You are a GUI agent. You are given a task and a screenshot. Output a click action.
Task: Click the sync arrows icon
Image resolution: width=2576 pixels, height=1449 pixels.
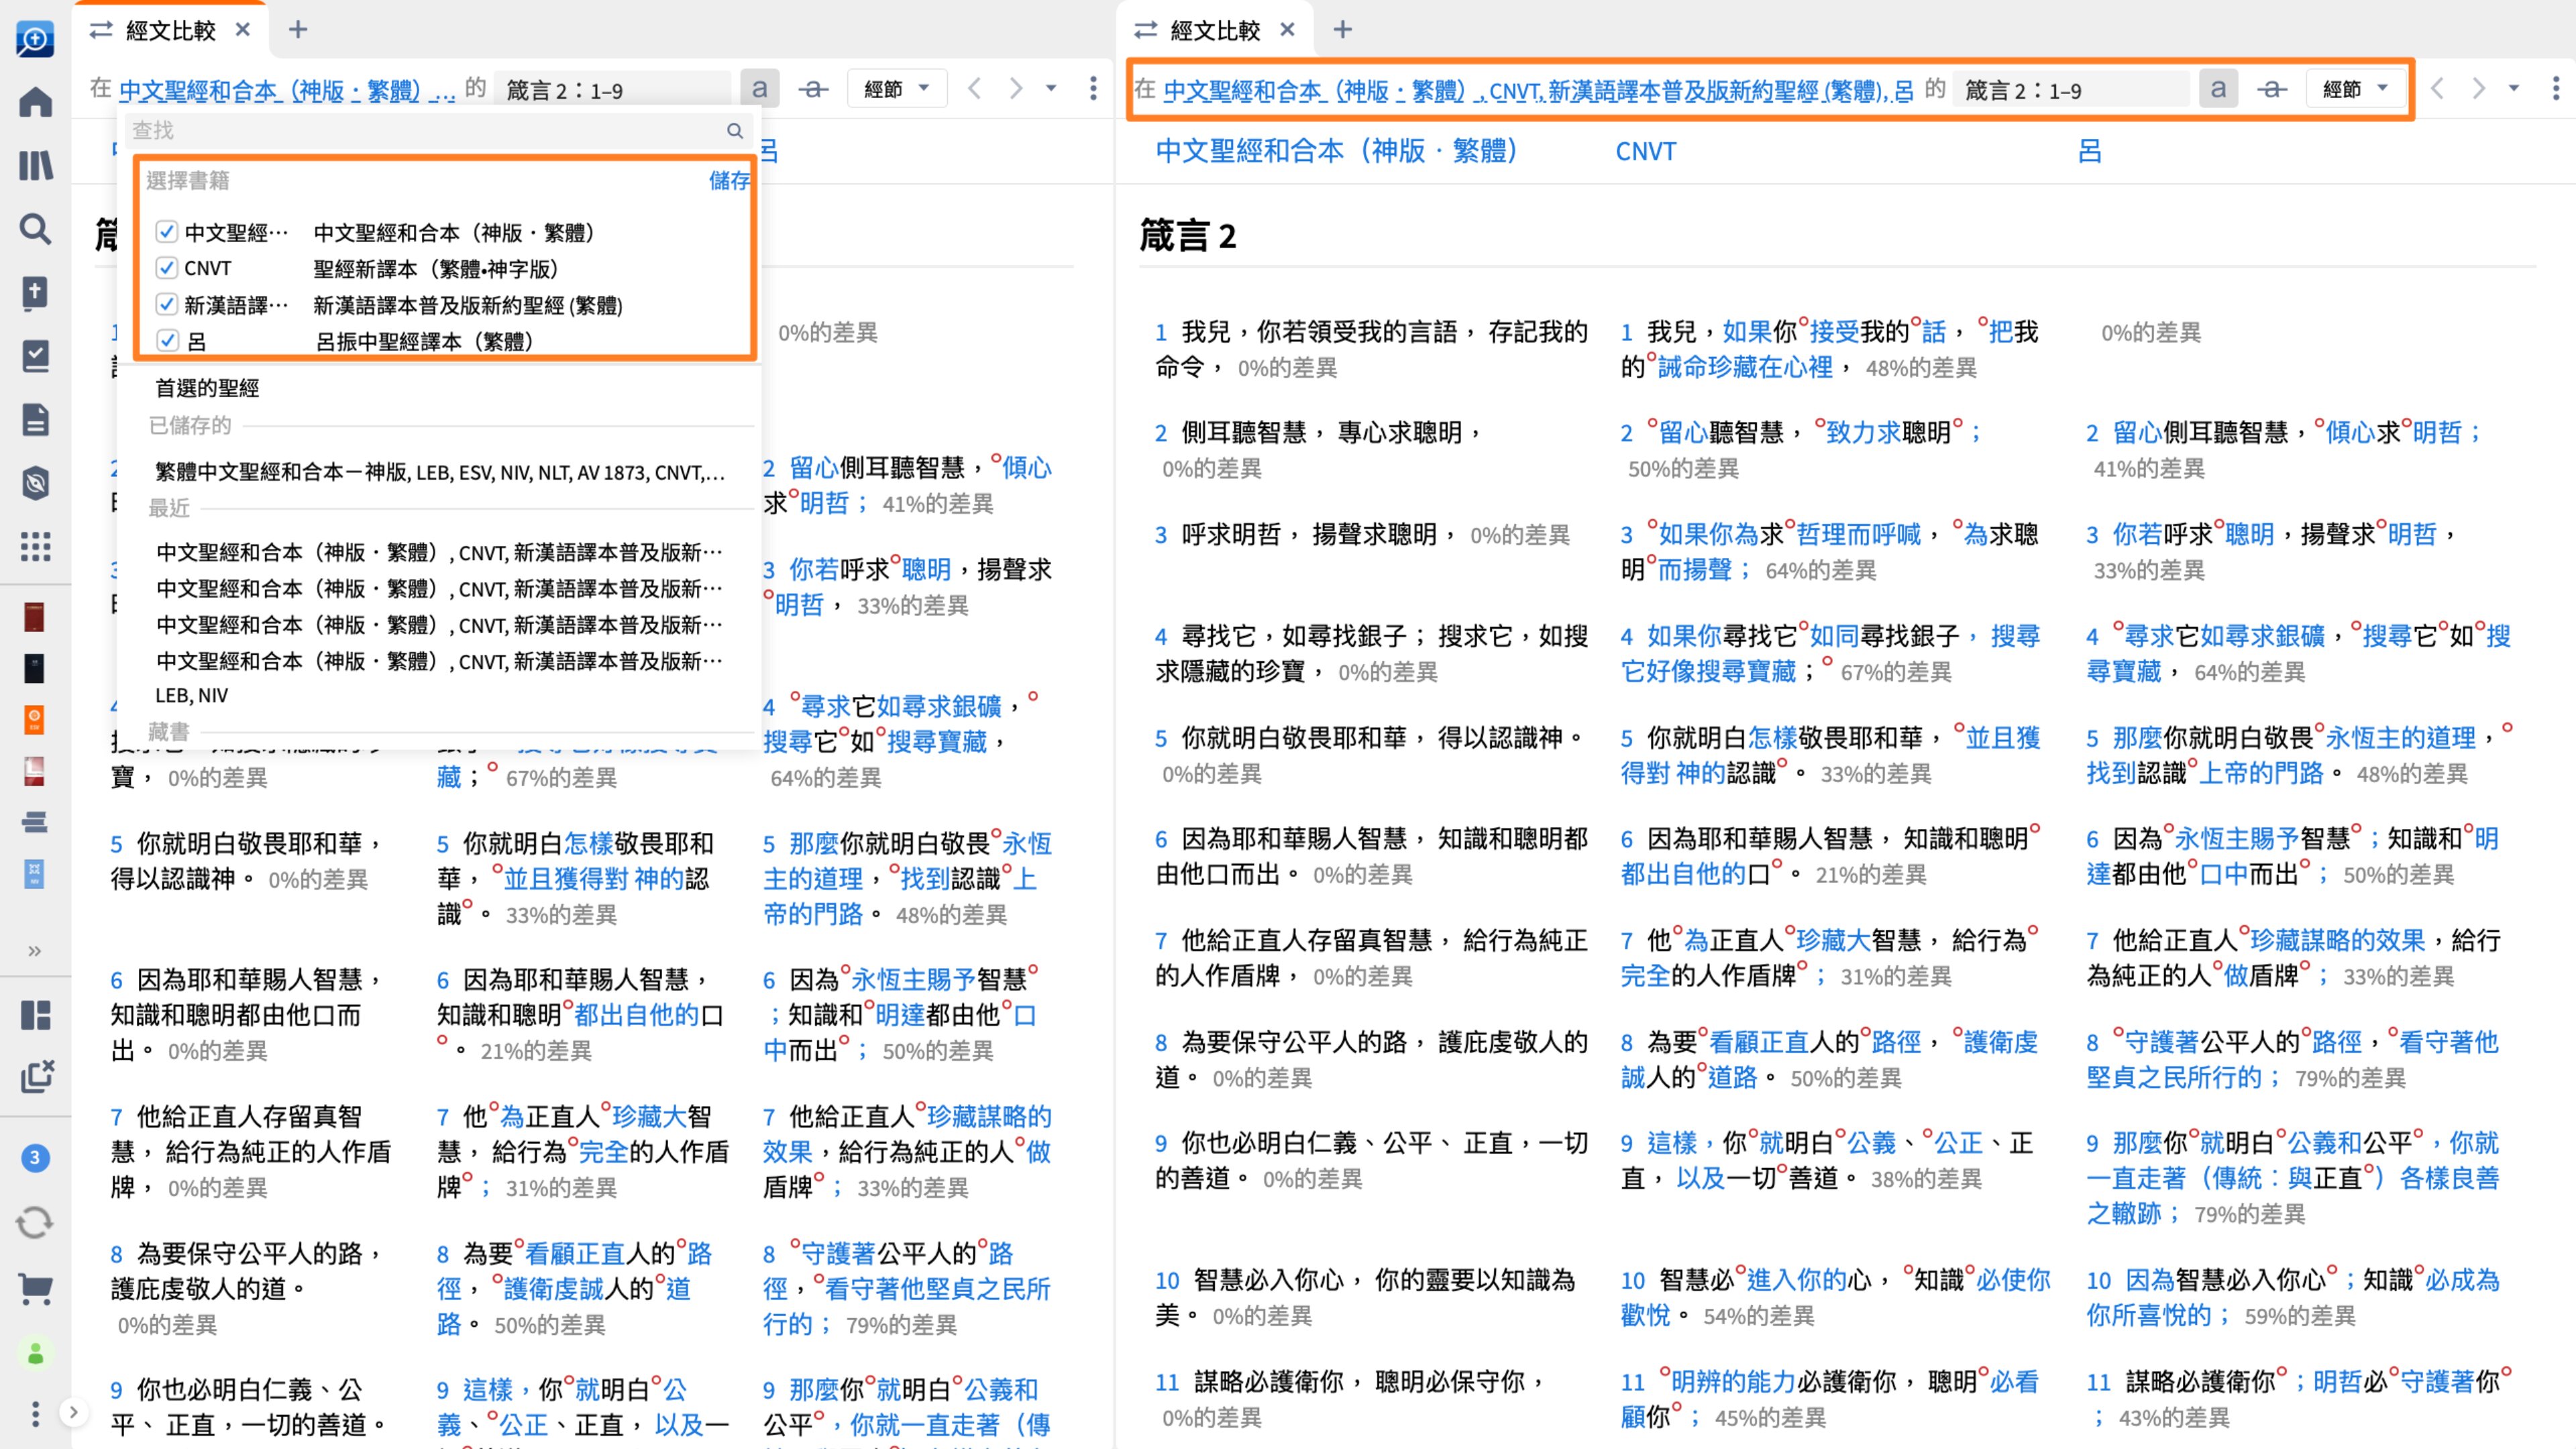(x=35, y=1222)
